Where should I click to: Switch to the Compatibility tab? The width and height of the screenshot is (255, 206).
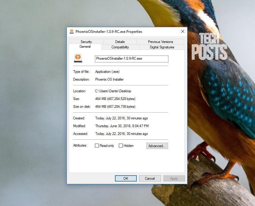click(120, 47)
